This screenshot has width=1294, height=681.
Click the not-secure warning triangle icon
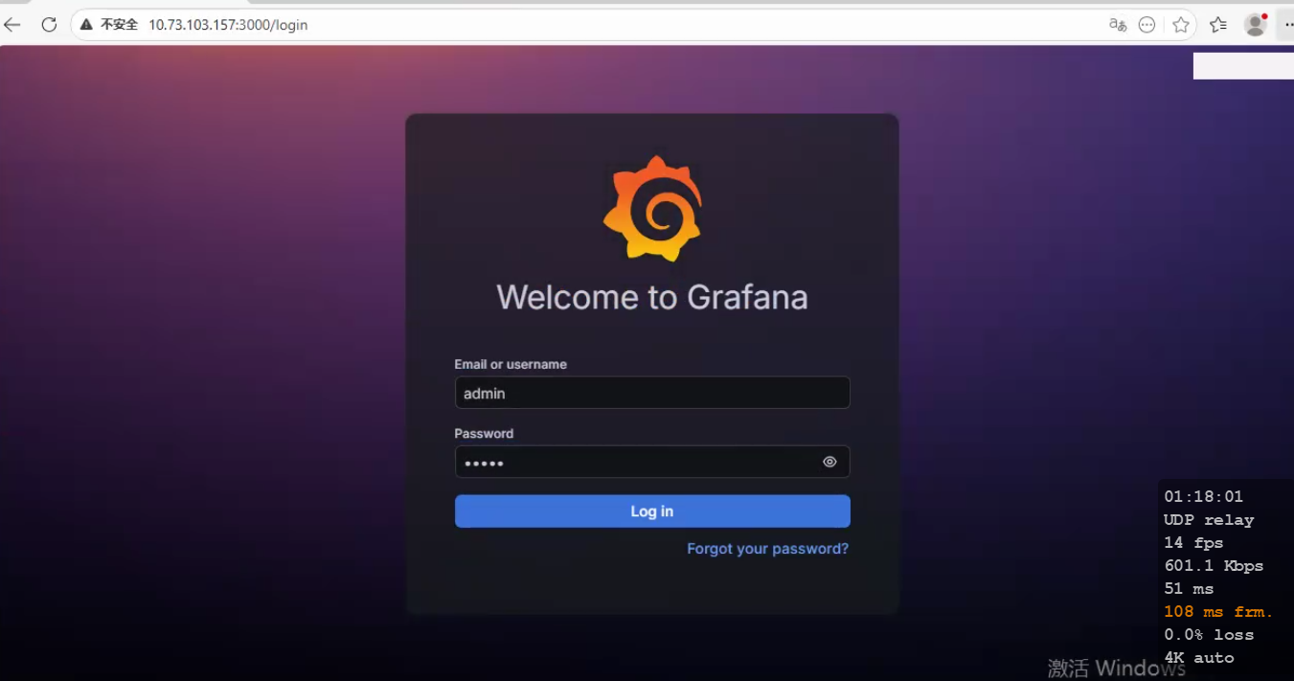click(x=86, y=25)
